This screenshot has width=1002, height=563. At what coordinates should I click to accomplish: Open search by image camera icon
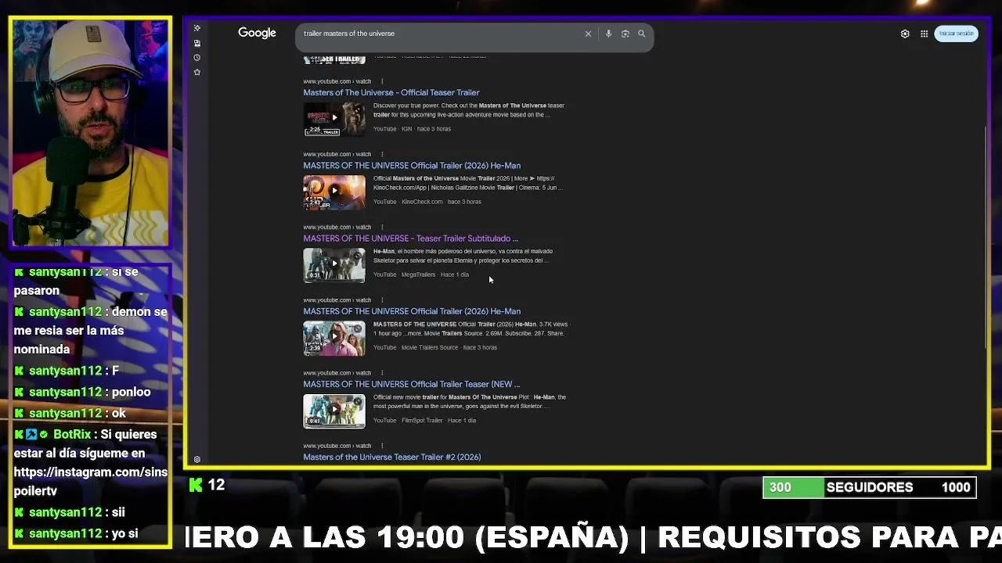pos(625,34)
